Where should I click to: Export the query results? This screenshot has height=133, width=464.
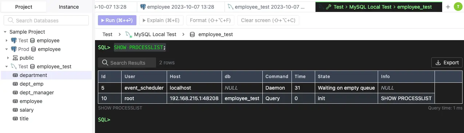pos(447,63)
